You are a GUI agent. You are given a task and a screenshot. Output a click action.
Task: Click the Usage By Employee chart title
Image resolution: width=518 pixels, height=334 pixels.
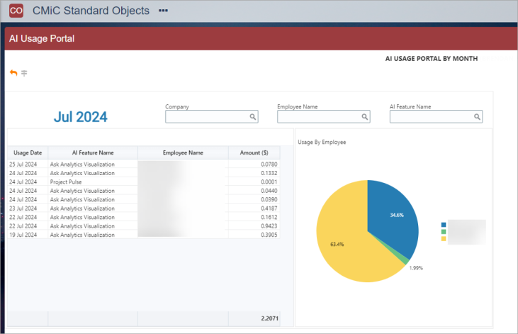tap(322, 143)
